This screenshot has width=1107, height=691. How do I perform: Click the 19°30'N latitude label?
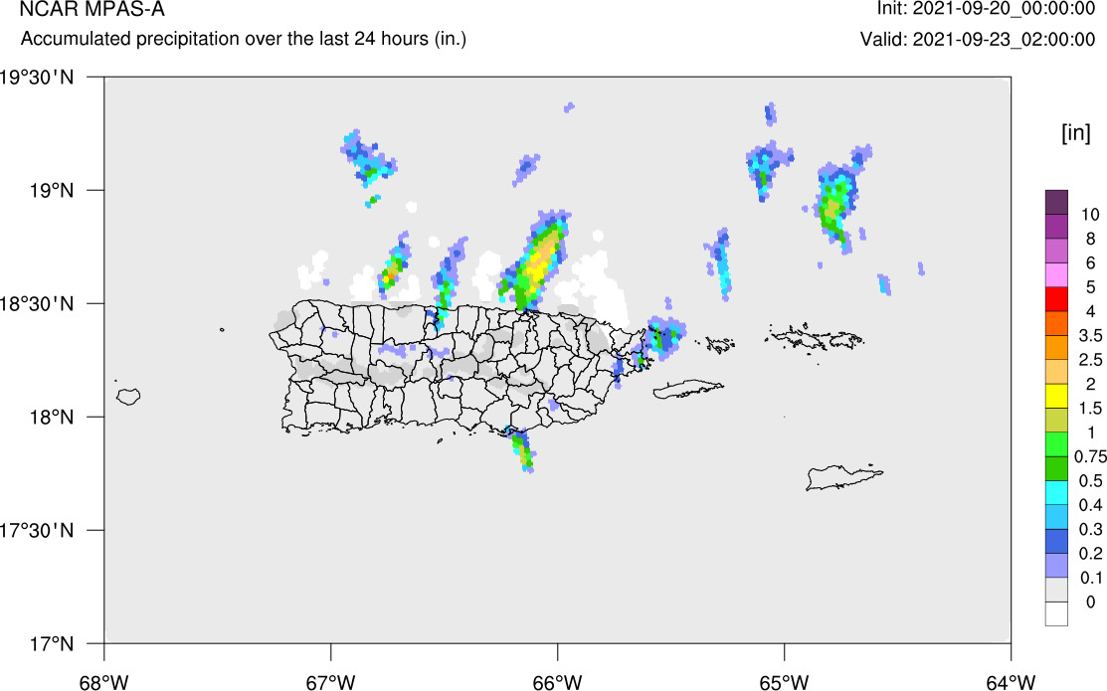pyautogui.click(x=37, y=77)
